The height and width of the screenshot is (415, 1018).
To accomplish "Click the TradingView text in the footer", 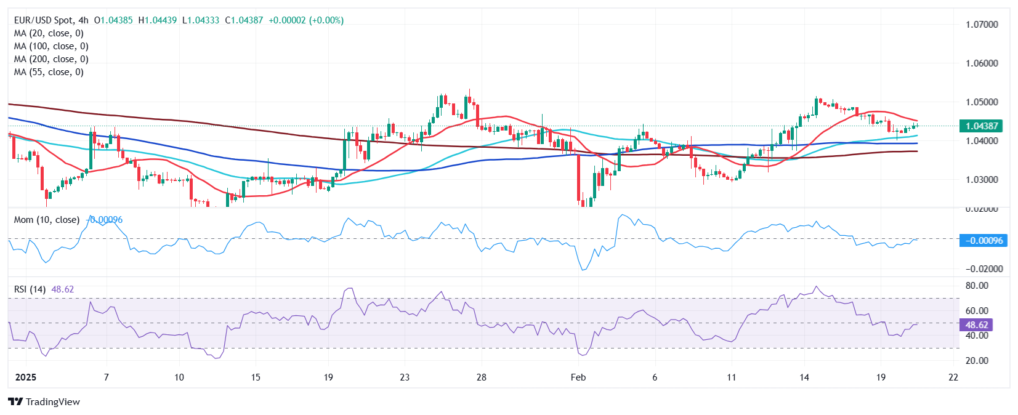I will pos(53,402).
